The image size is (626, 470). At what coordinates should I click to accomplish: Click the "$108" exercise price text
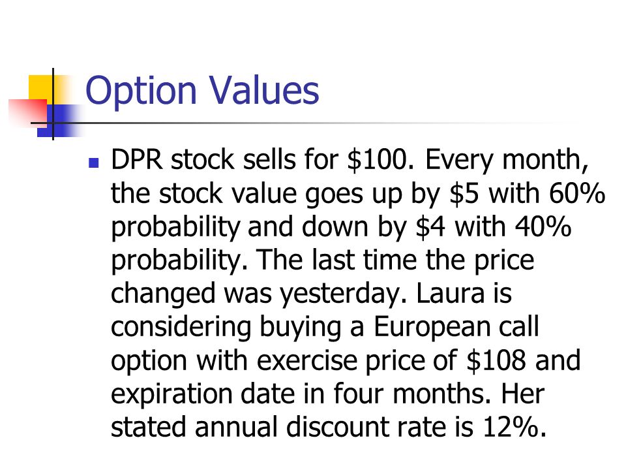[x=496, y=360]
